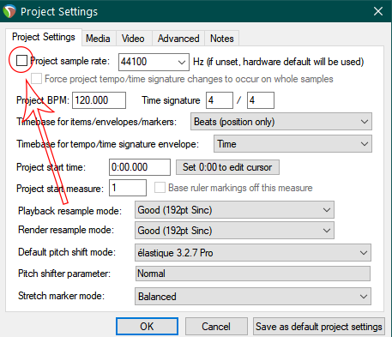
Task: Select the Video tab
Action: coord(133,39)
